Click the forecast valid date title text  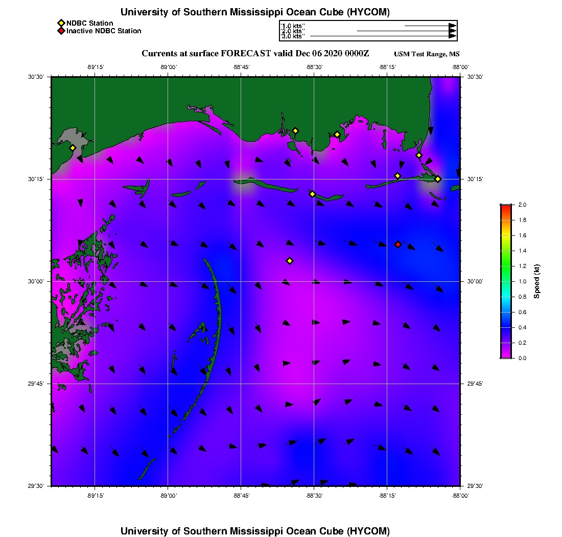[255, 54]
